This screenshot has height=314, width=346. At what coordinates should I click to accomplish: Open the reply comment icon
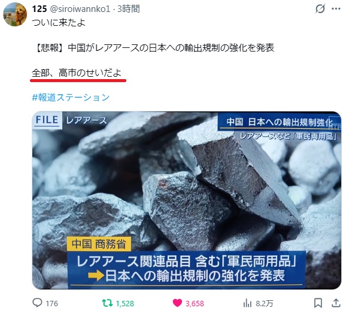(37, 303)
